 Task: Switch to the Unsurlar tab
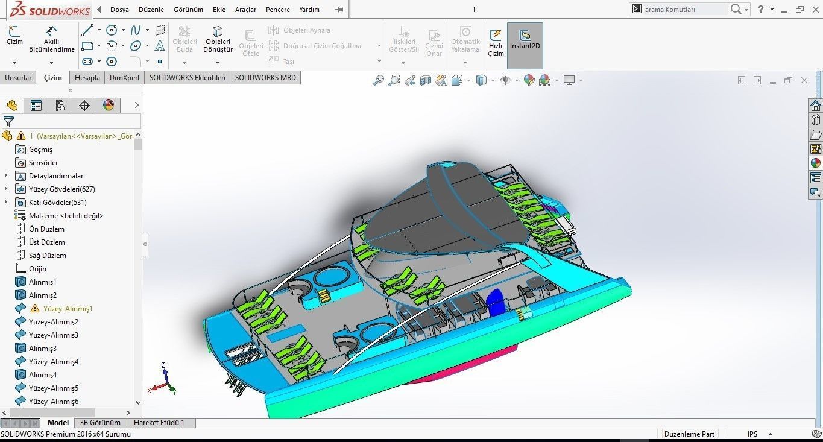click(x=18, y=78)
